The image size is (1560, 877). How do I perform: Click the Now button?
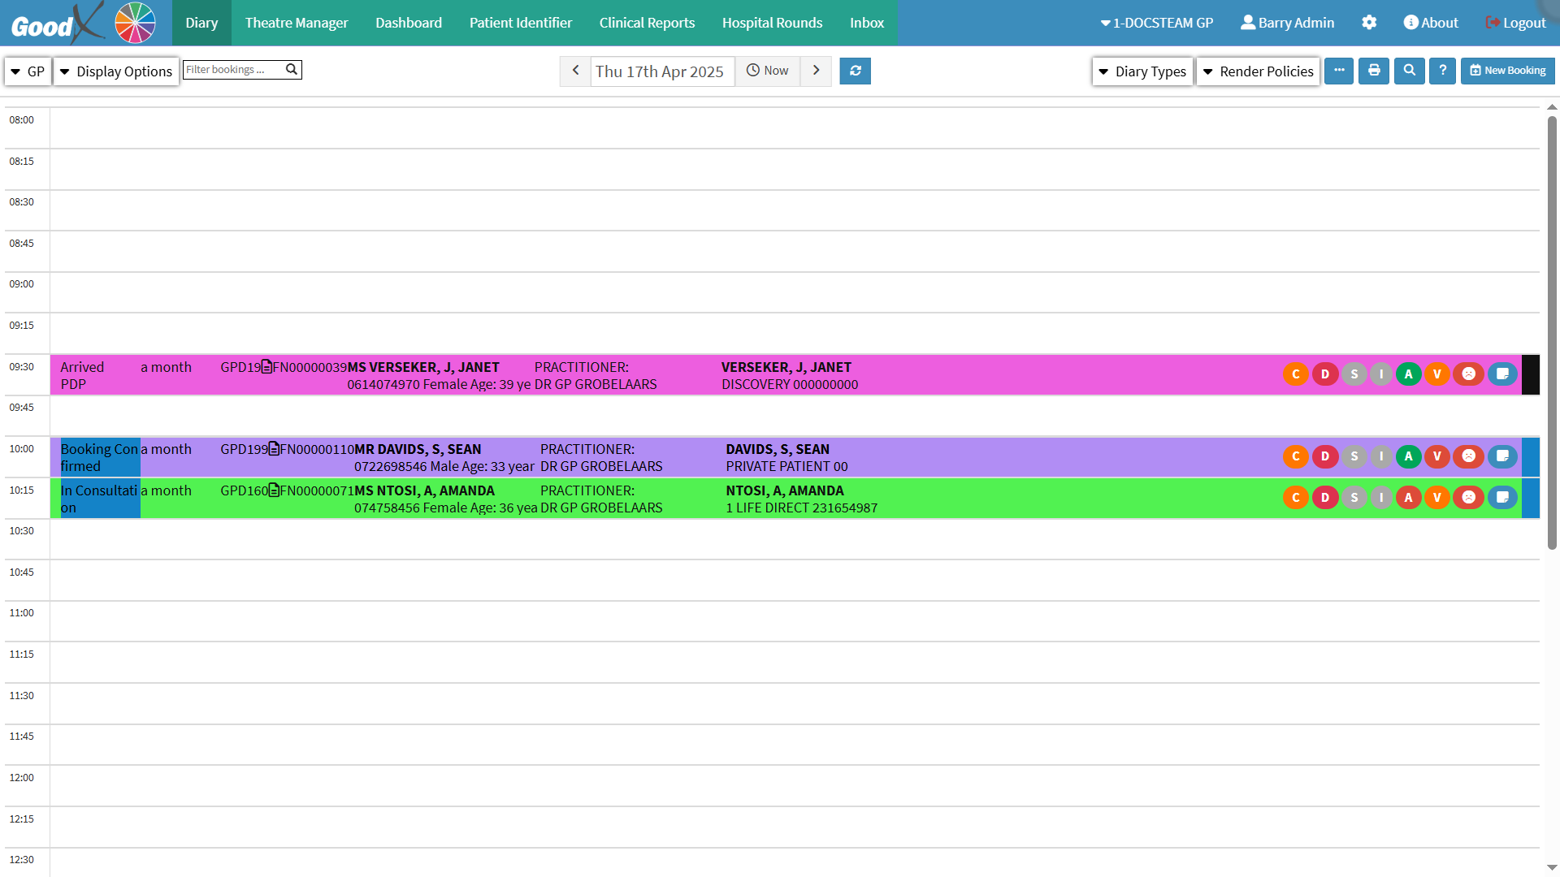point(768,71)
